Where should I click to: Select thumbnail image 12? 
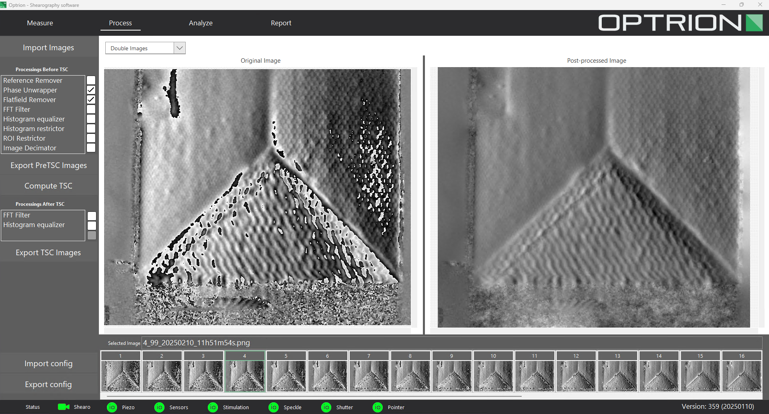(x=576, y=371)
